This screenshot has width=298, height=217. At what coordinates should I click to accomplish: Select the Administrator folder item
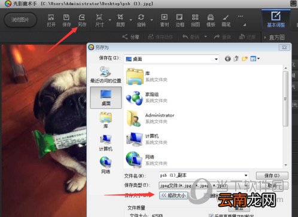pyautogui.click(x=150, y=118)
